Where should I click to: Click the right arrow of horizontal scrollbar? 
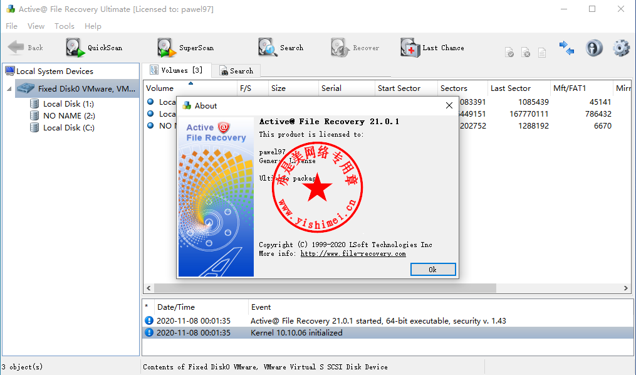(x=626, y=288)
